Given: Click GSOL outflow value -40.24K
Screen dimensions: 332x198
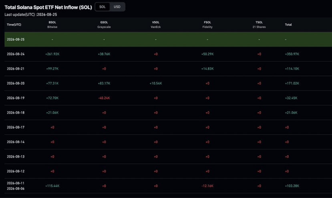Looking at the screenshot, I should click(x=104, y=98).
